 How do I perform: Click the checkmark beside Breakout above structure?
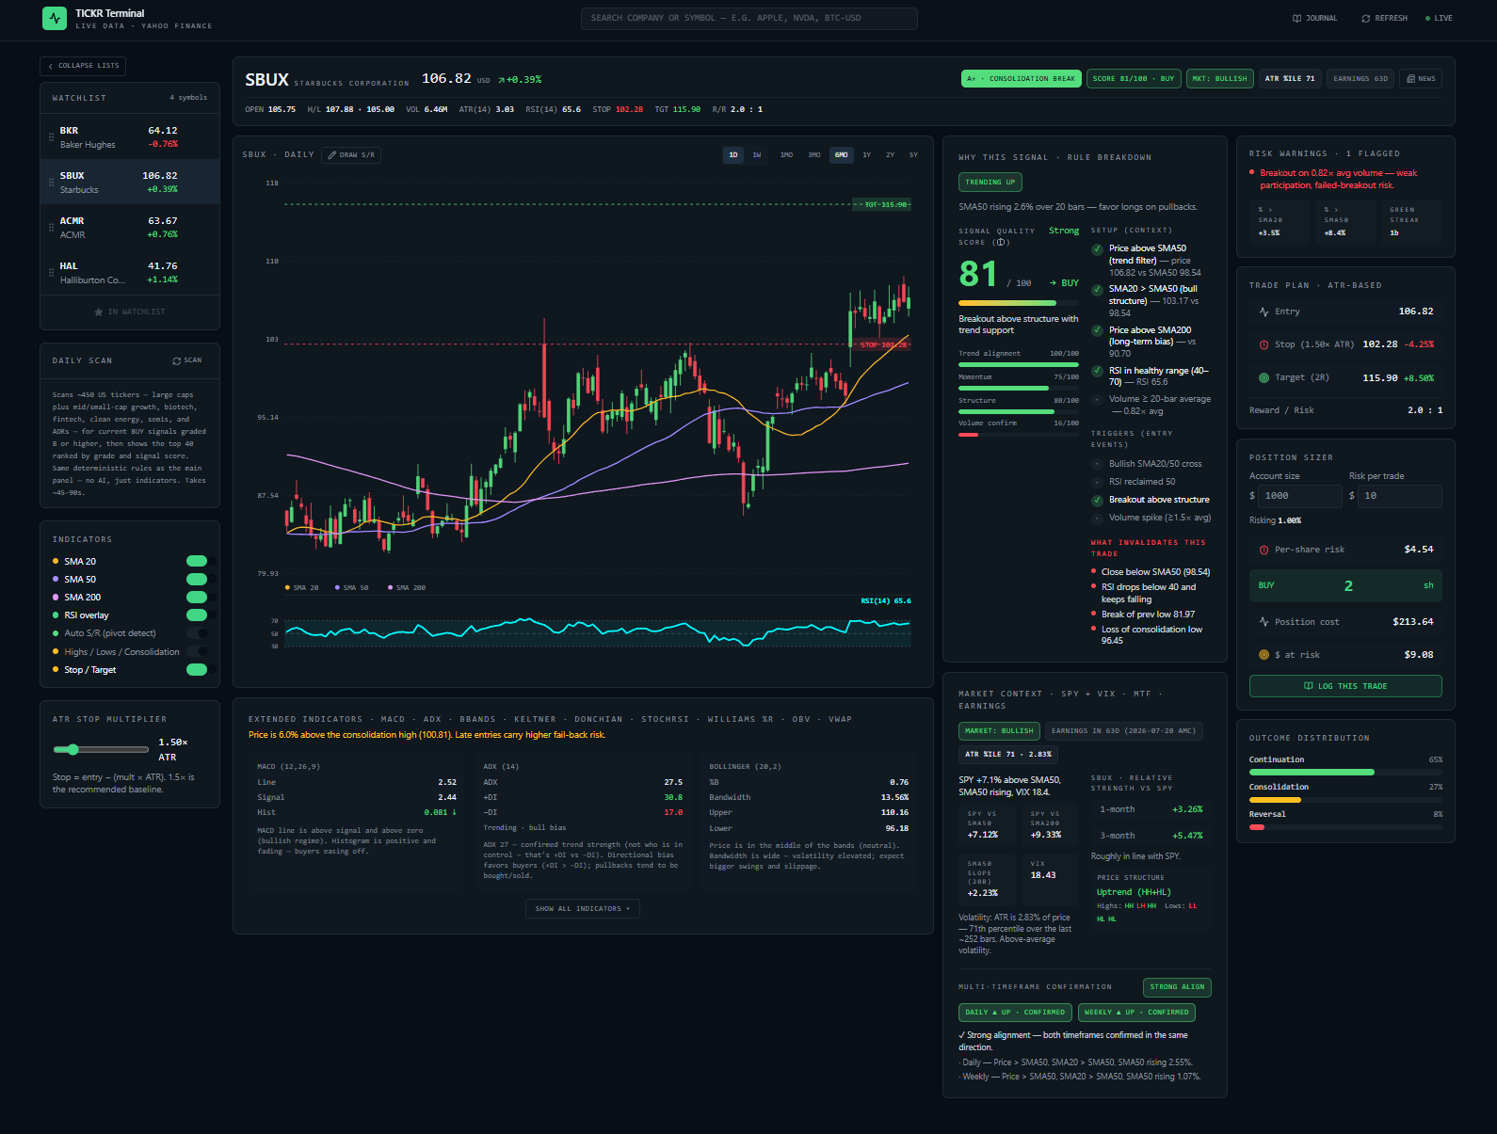(1097, 500)
